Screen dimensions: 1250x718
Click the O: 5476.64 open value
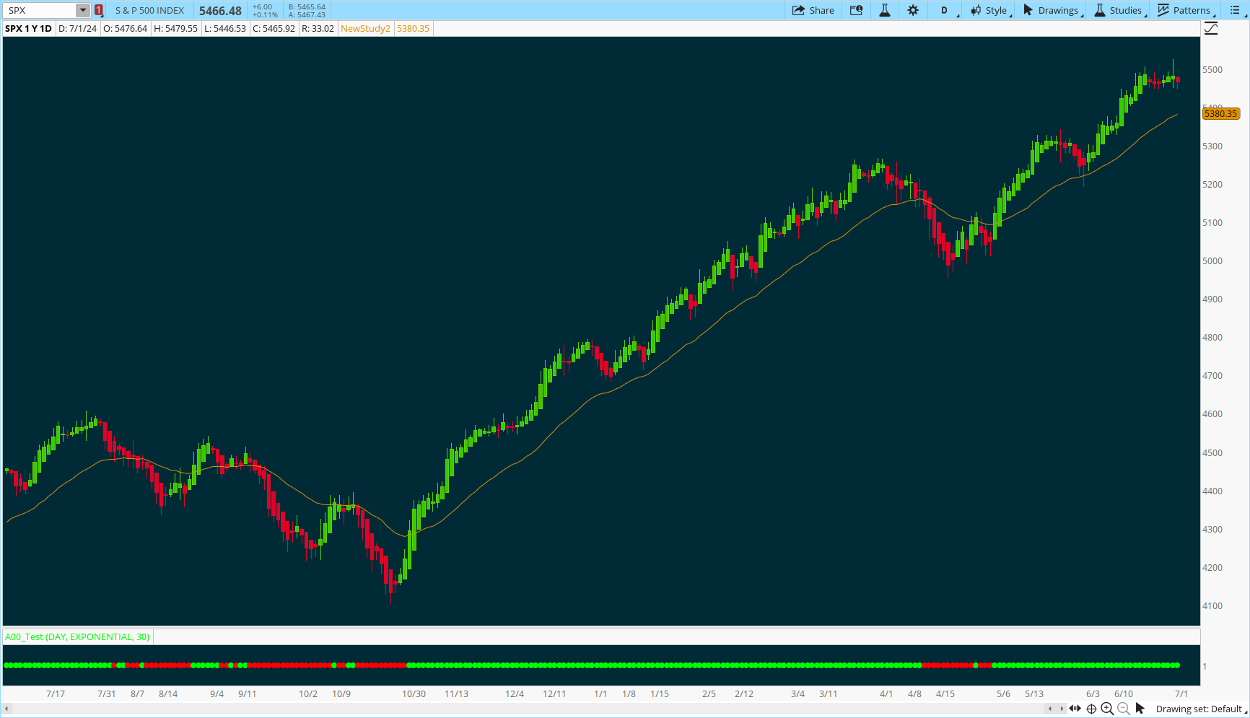(125, 29)
